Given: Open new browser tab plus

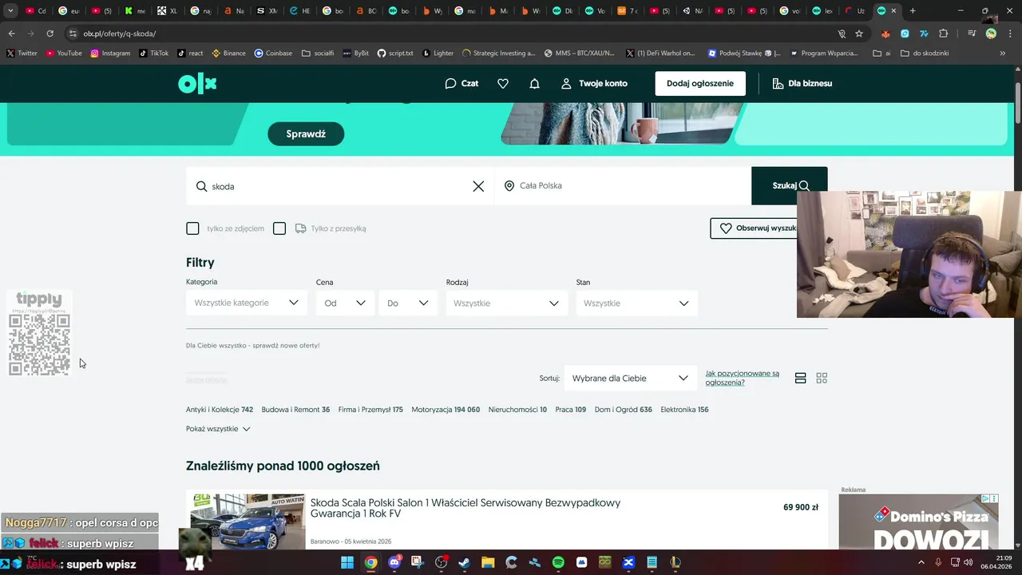Looking at the screenshot, I should 913,11.
